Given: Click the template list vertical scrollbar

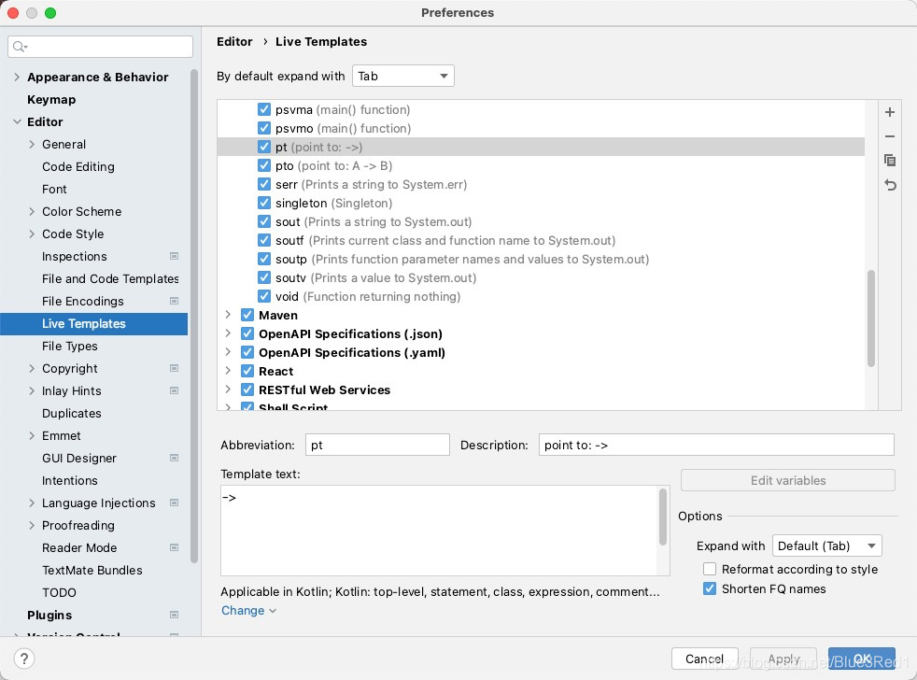Looking at the screenshot, I should 871,318.
